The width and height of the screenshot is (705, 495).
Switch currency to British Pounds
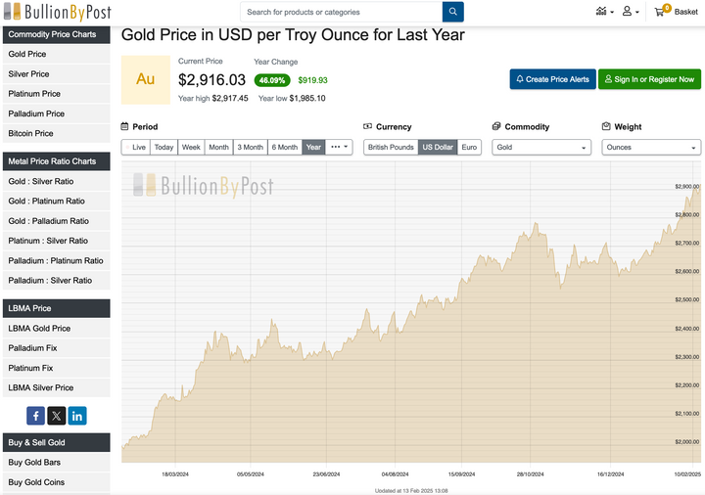[391, 147]
